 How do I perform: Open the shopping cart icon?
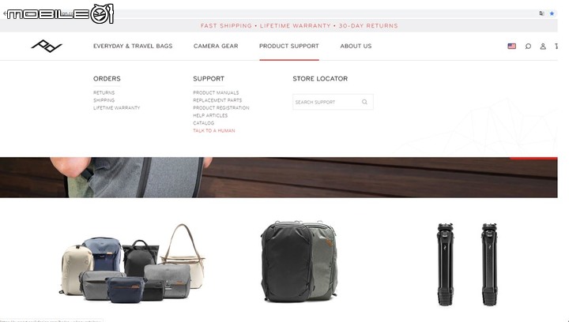click(x=556, y=47)
